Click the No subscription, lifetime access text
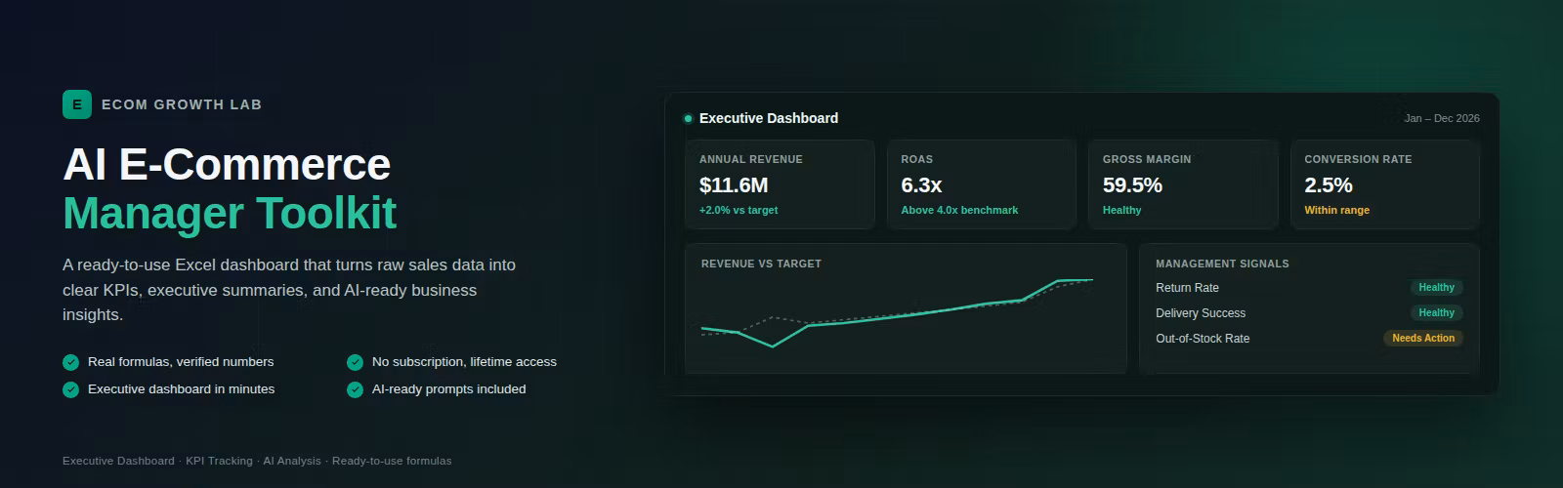 tap(464, 362)
